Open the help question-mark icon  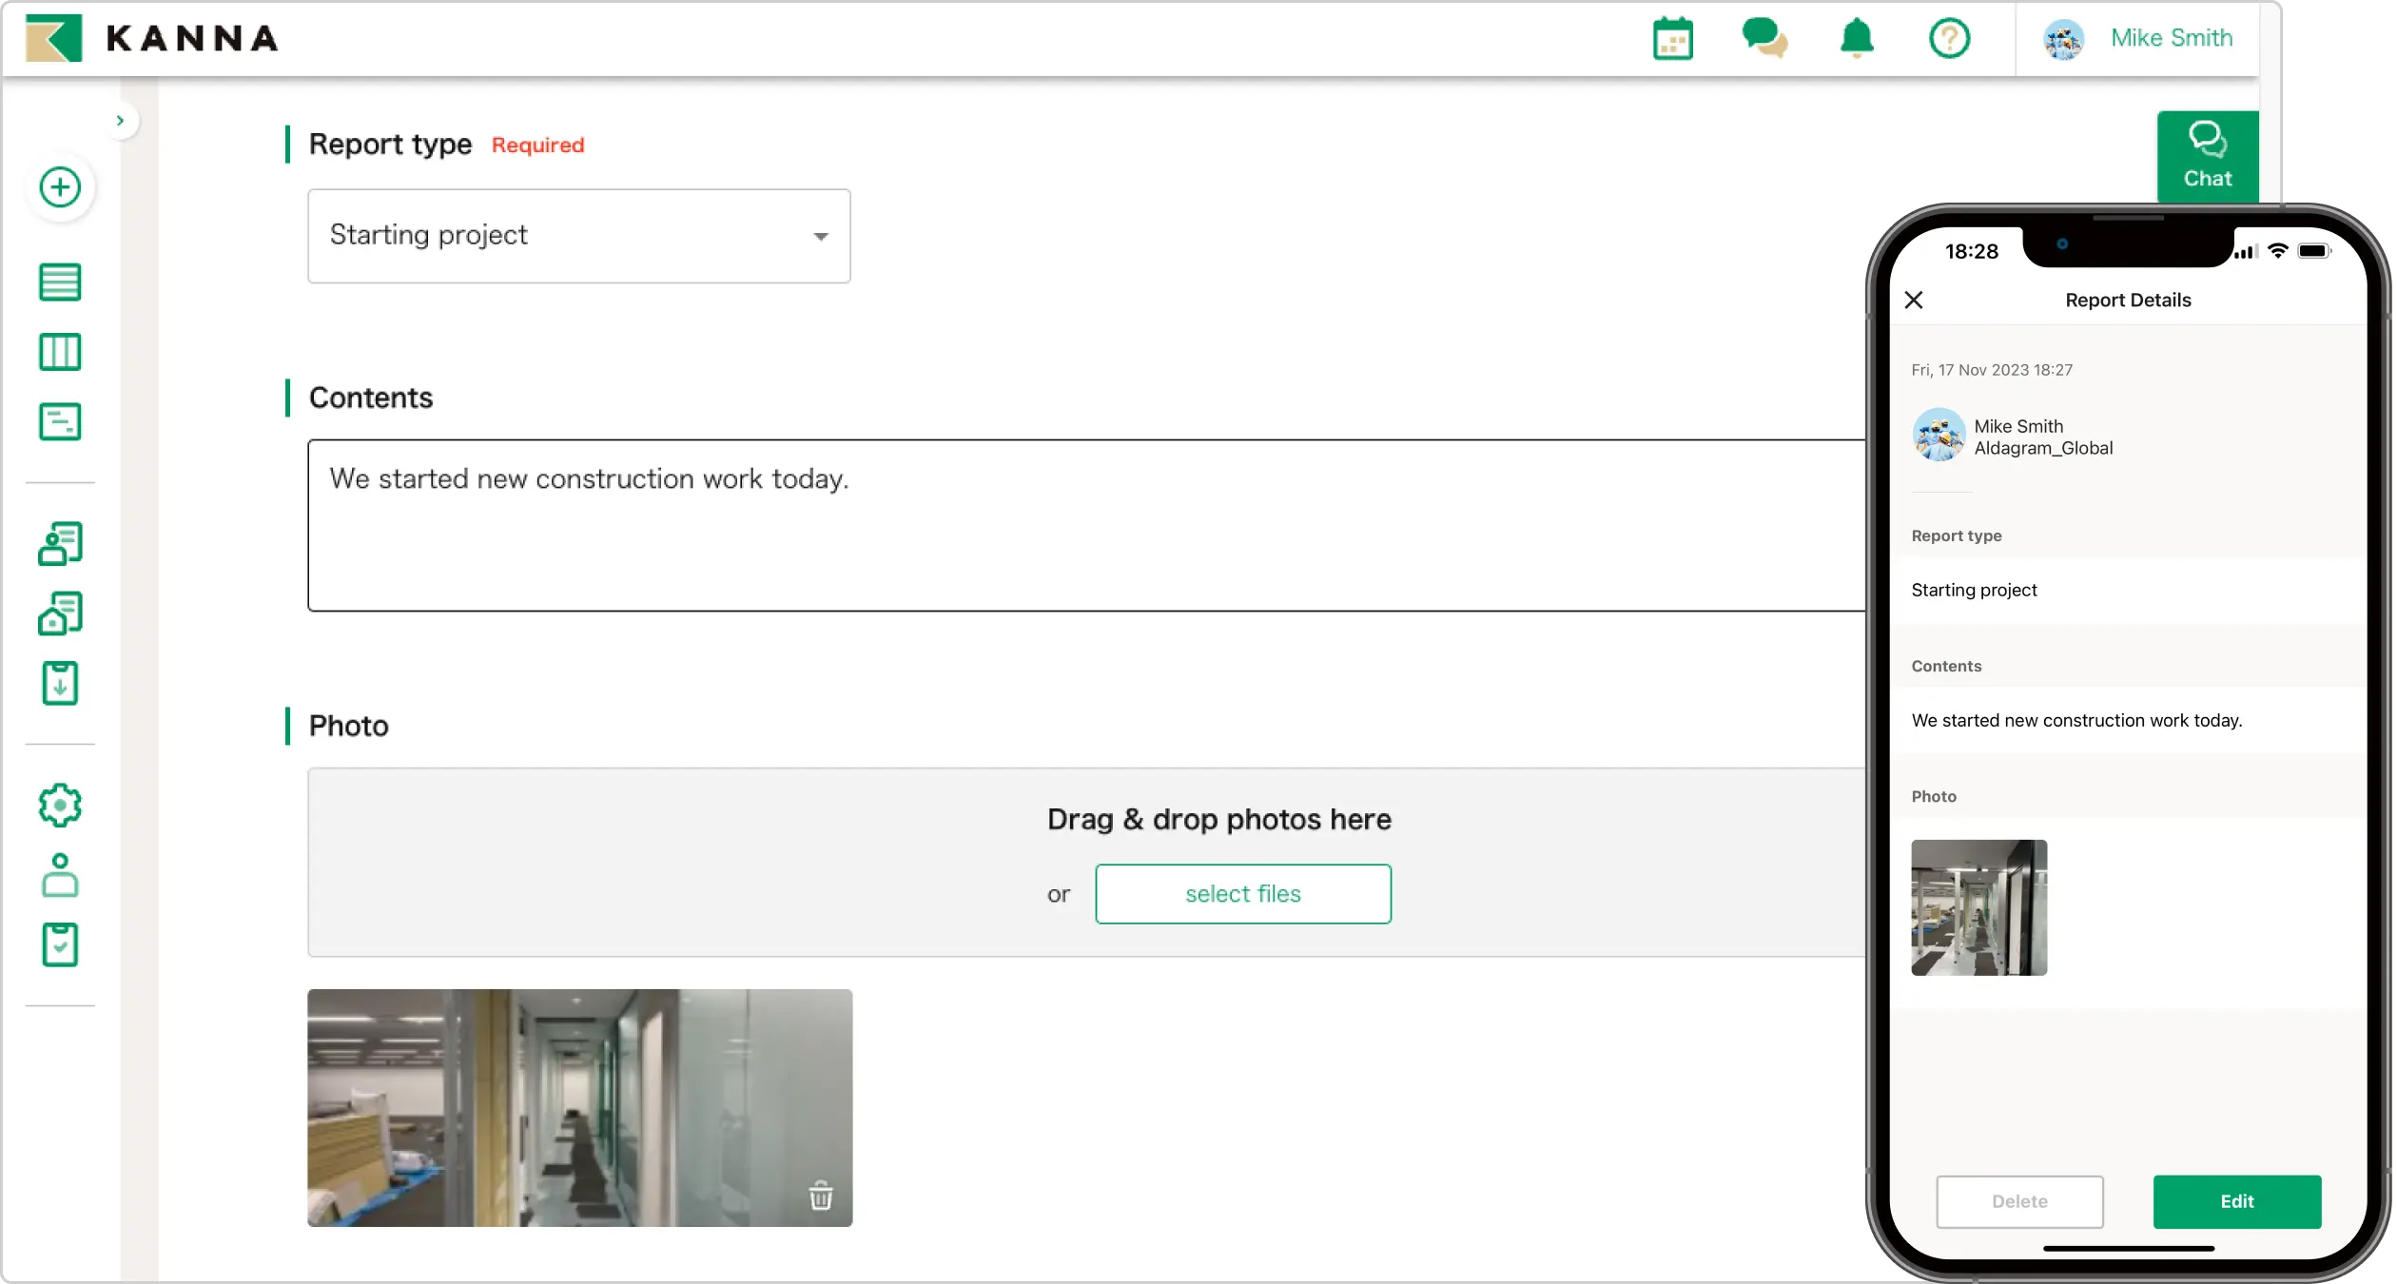point(1949,39)
